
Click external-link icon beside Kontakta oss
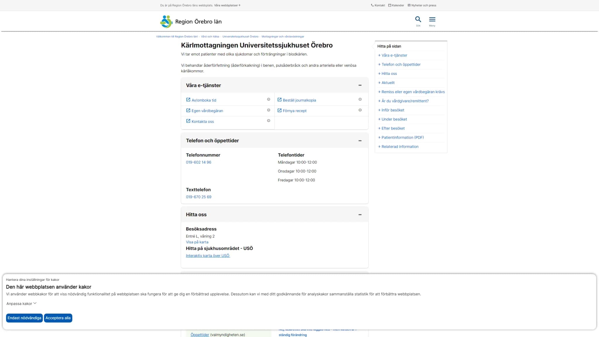point(188,121)
